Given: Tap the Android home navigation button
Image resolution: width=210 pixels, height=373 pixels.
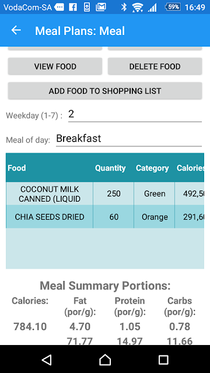Looking at the screenshot, I should pyautogui.click(x=105, y=360).
